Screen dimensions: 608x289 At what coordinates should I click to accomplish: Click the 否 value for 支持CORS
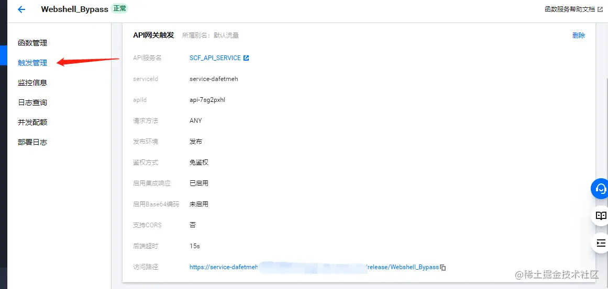click(193, 225)
